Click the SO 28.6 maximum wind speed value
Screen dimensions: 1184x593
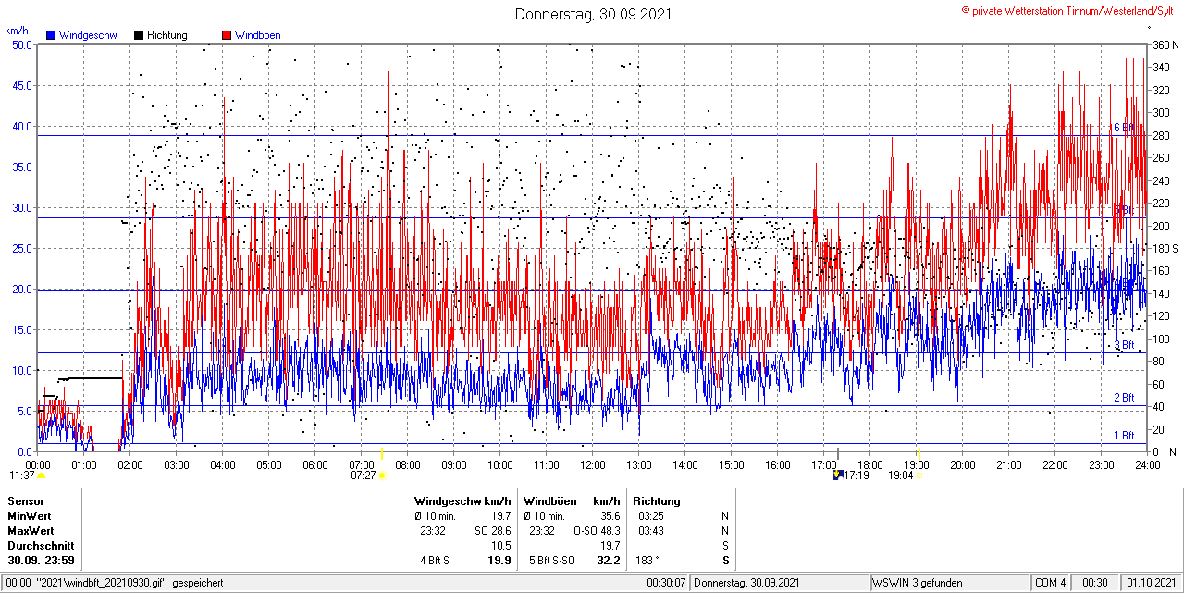[x=492, y=531]
